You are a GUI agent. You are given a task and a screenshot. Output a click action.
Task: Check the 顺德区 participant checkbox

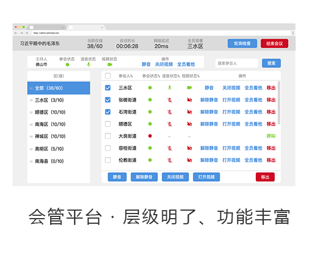(108, 124)
